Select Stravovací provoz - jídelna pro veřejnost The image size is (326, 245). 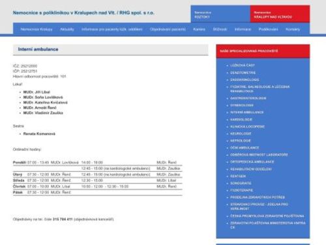(259, 206)
